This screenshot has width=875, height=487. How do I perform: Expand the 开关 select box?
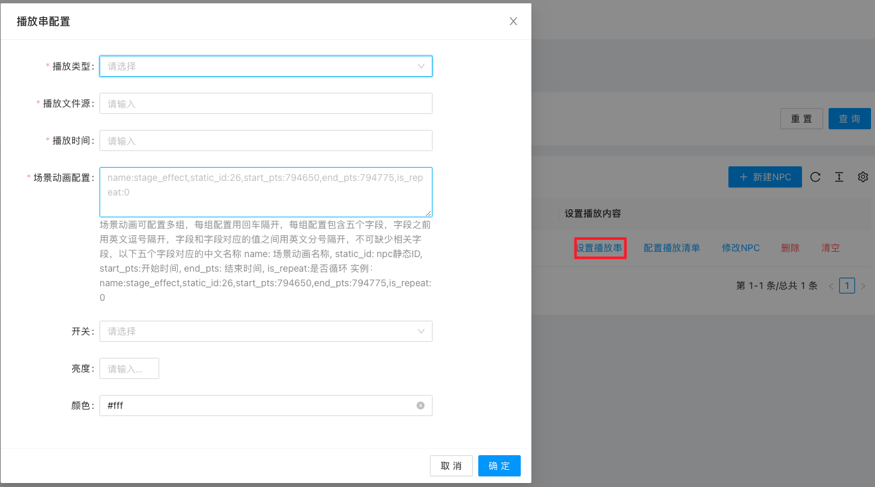pyautogui.click(x=265, y=331)
